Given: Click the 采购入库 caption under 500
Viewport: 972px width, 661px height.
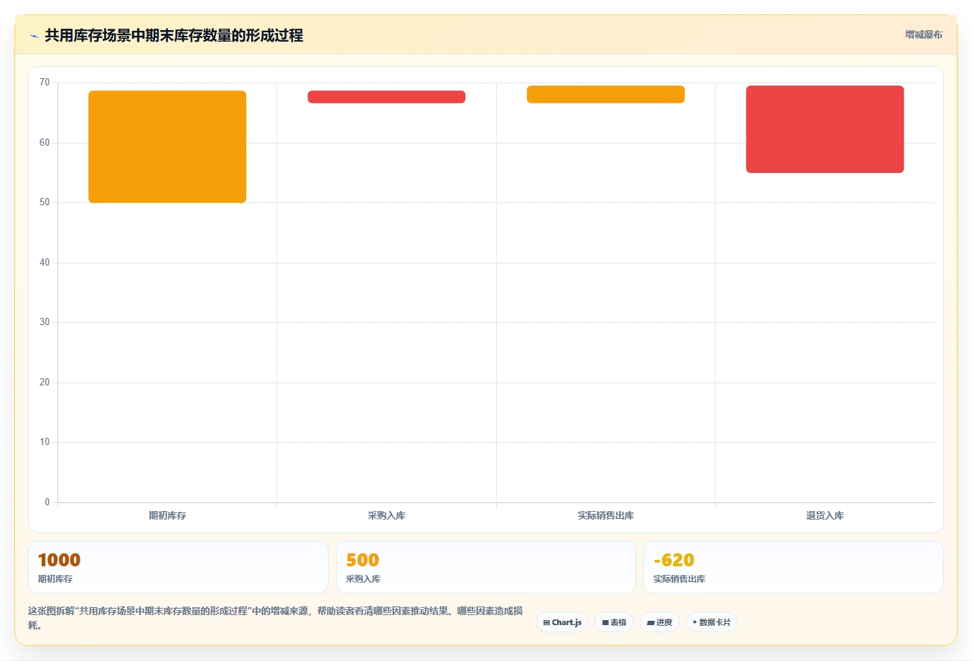Looking at the screenshot, I should click(x=363, y=579).
